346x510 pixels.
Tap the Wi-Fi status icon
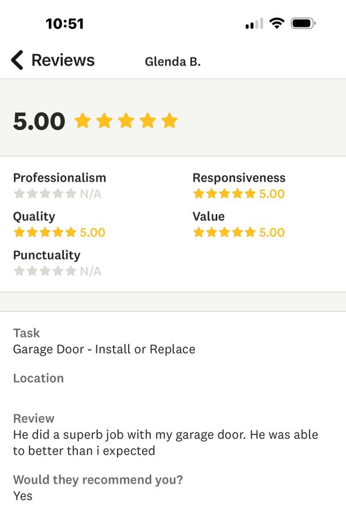[x=277, y=24]
